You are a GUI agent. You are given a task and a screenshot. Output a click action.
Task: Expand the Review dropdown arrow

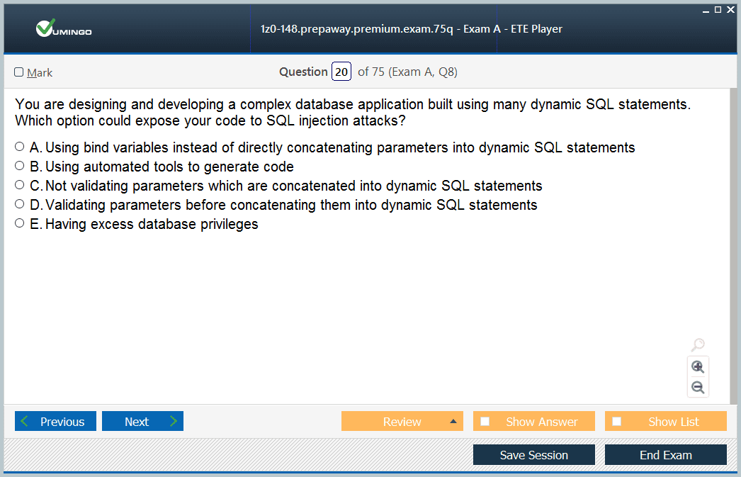click(x=453, y=421)
